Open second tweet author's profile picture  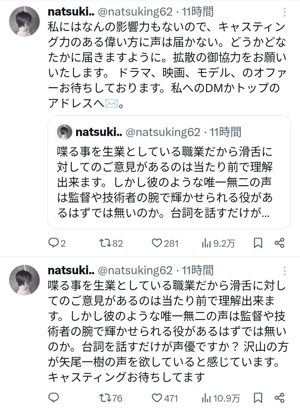[x=24, y=280]
